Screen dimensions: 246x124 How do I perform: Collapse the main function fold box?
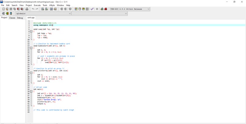click(x=31, y=91)
